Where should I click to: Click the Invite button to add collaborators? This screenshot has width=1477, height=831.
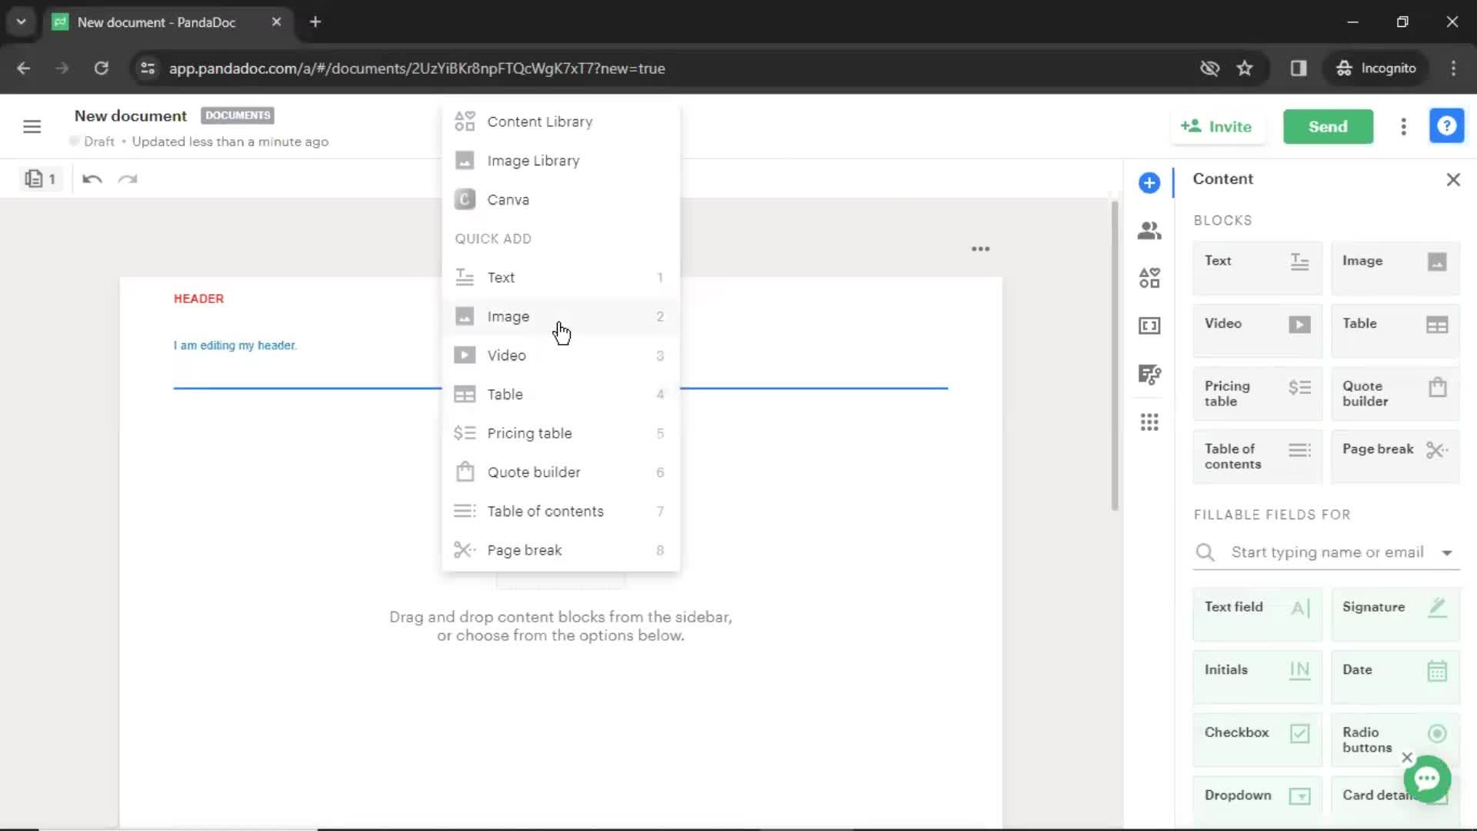(1219, 126)
